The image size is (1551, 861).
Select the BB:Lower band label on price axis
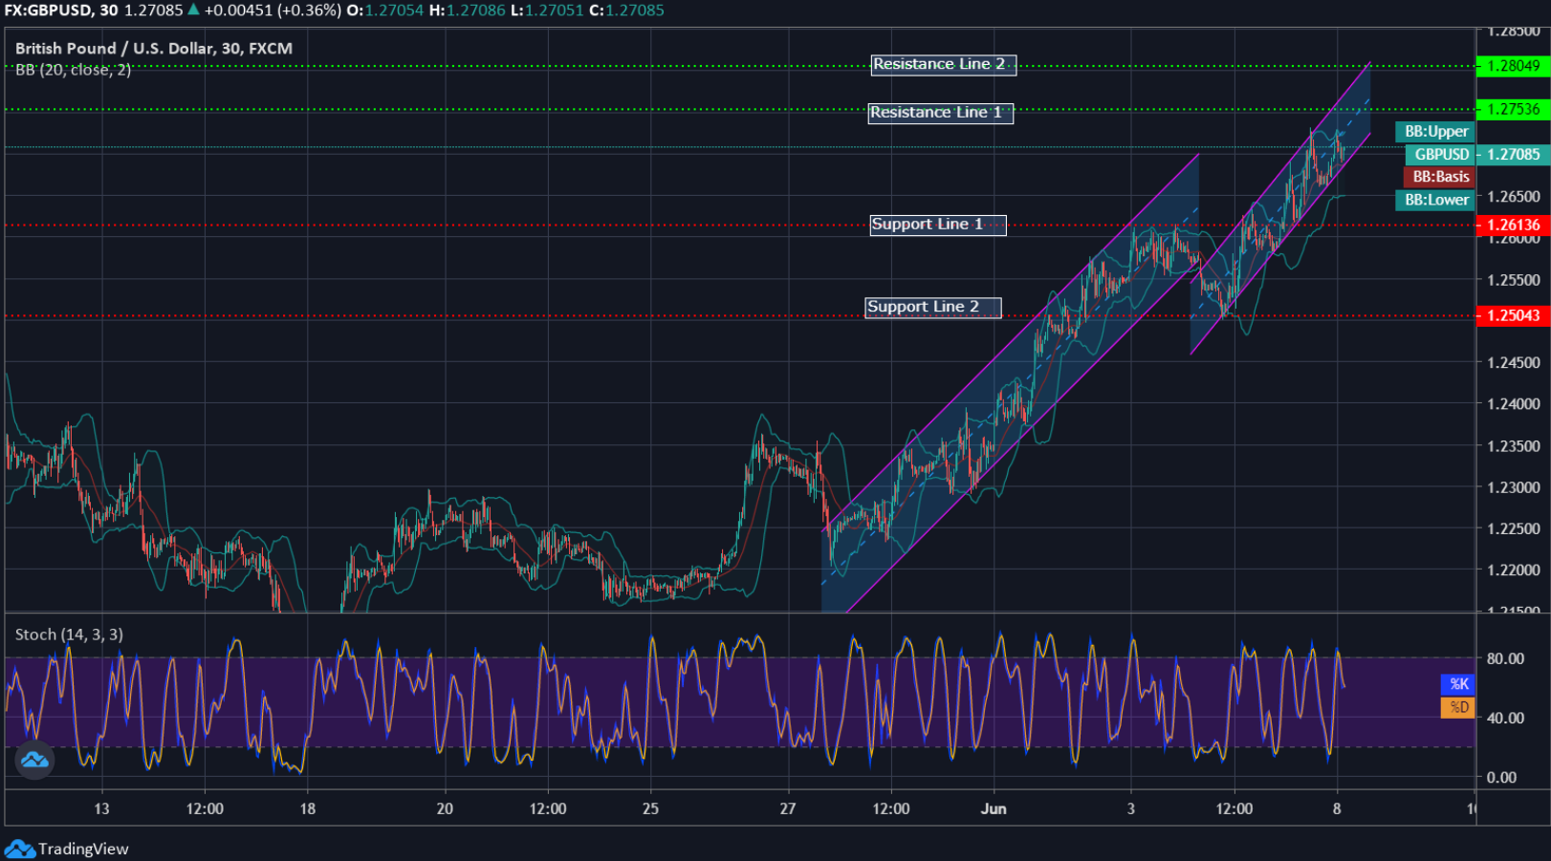[x=1436, y=200]
